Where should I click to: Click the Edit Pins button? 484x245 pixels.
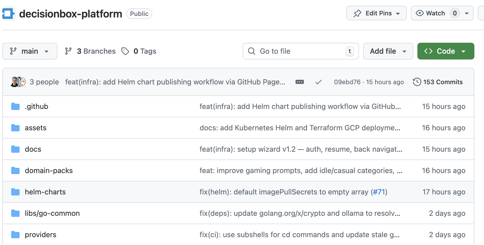(376, 13)
